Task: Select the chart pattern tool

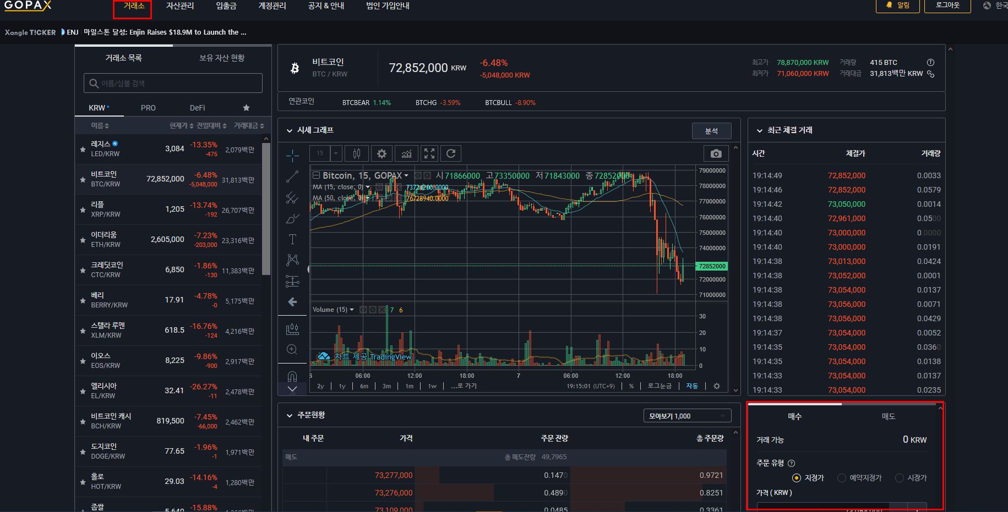Action: pos(292,260)
